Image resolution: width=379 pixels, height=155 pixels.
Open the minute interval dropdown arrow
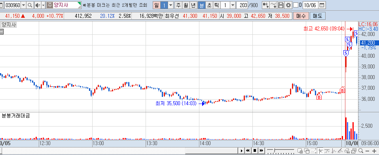[x=233, y=5]
